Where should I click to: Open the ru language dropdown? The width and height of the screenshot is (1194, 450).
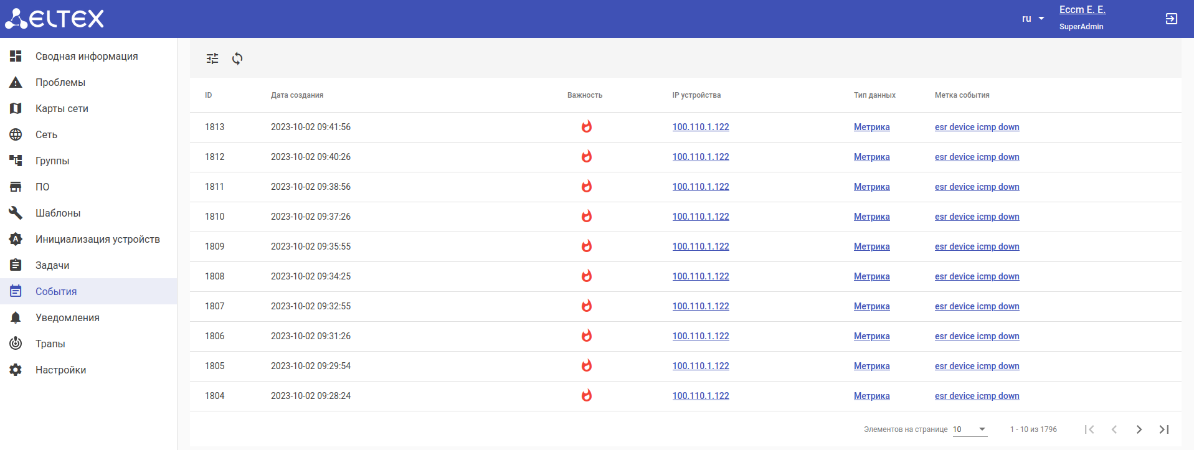[x=1033, y=19]
